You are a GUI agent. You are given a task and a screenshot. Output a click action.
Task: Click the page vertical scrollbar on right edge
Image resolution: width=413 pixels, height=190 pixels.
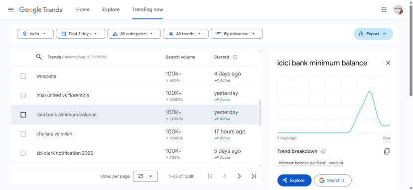tap(411, 51)
